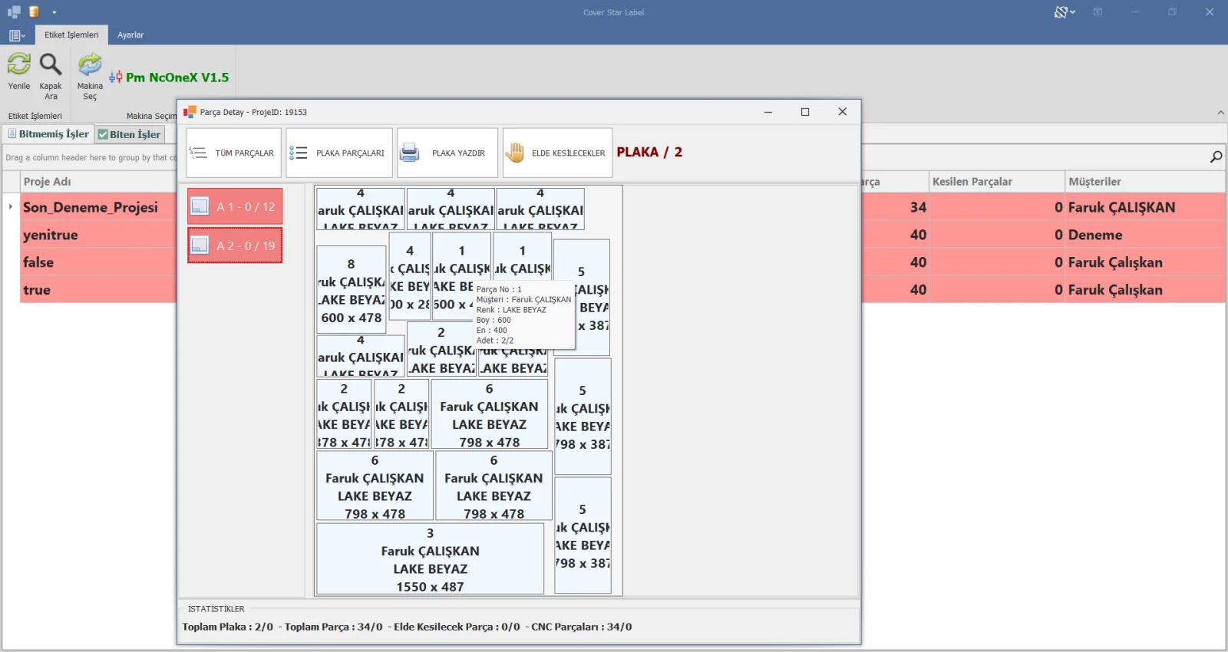This screenshot has width=1228, height=652.
Task: Expand the Son_Deneme_Projesi row arrow
Action: tap(11, 207)
